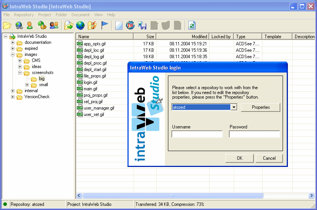Click OK in the login dialog

pyautogui.click(x=239, y=158)
